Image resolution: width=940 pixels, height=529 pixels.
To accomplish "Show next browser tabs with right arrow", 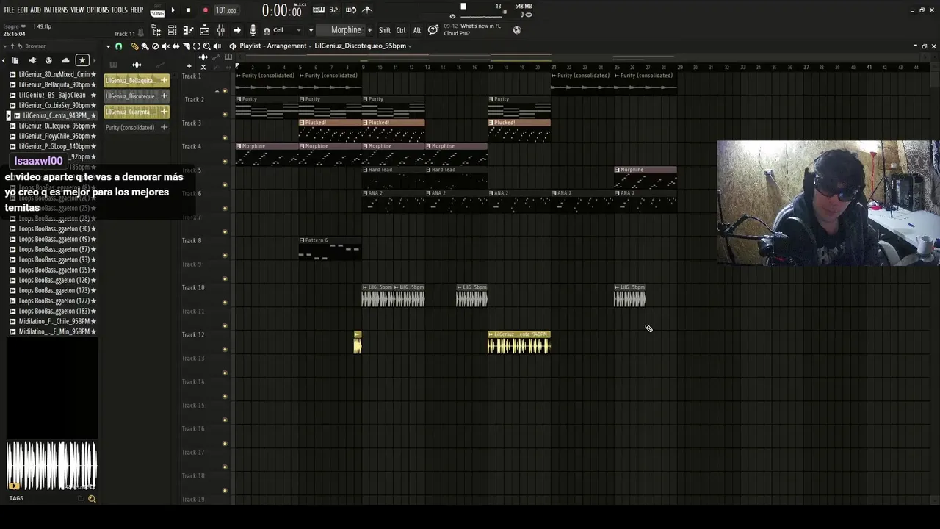I will point(93,60).
